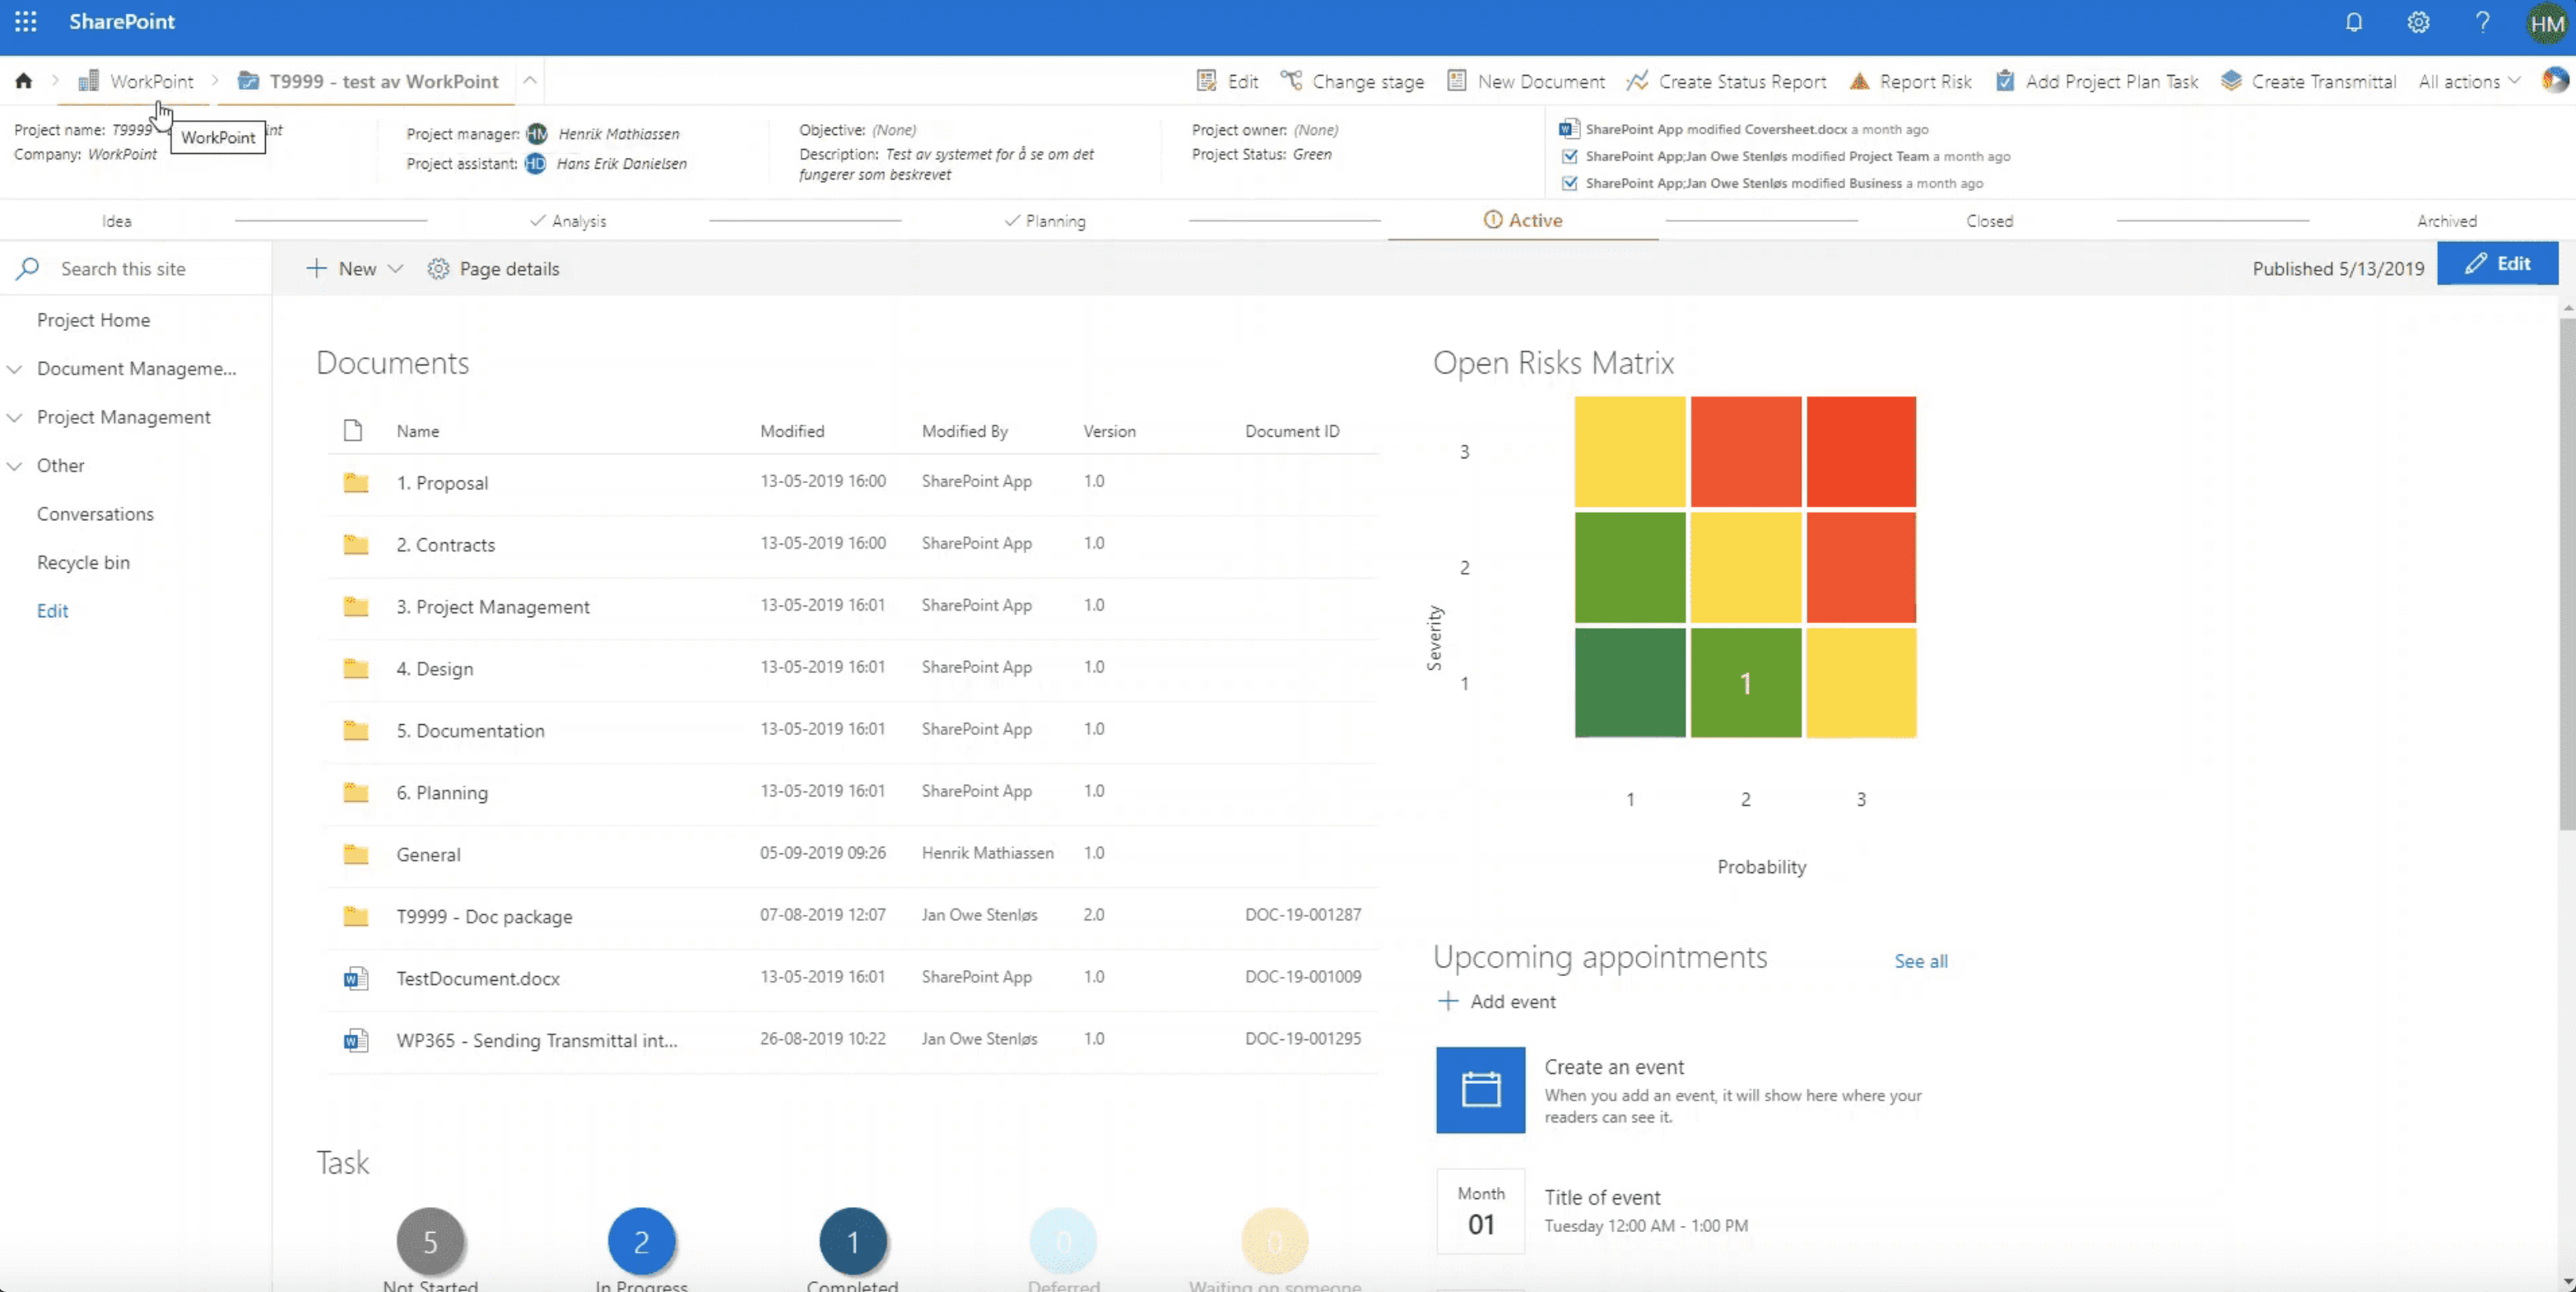Image resolution: width=2576 pixels, height=1292 pixels.
Task: Open the HM account avatar
Action: pyautogui.click(x=2546, y=23)
